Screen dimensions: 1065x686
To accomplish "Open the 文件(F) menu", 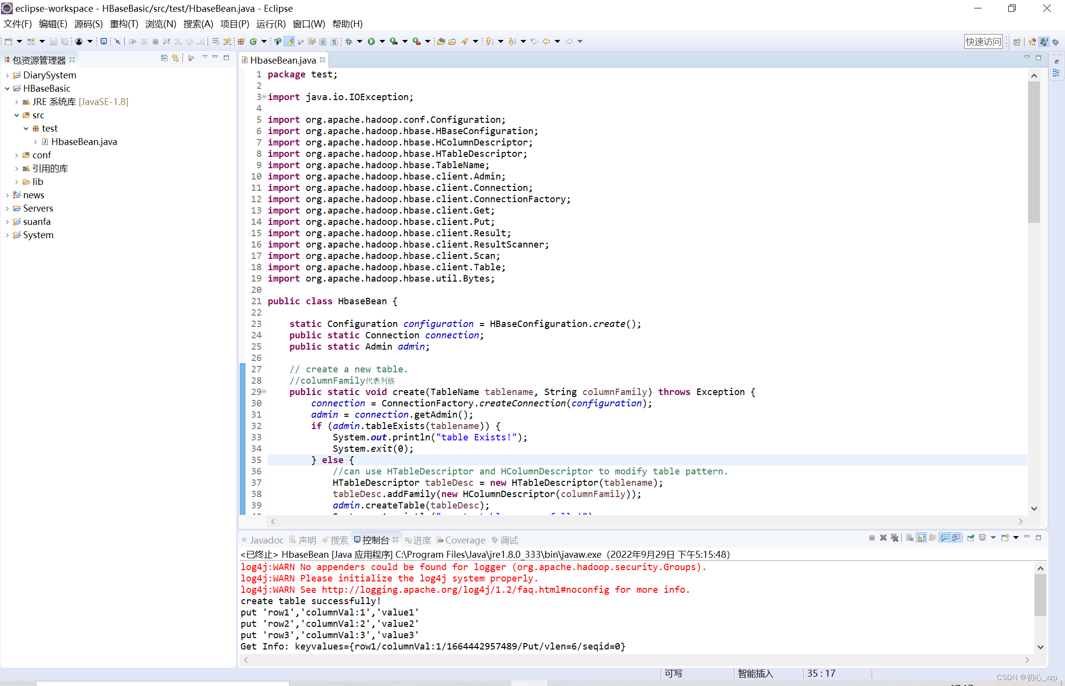I will (17, 24).
